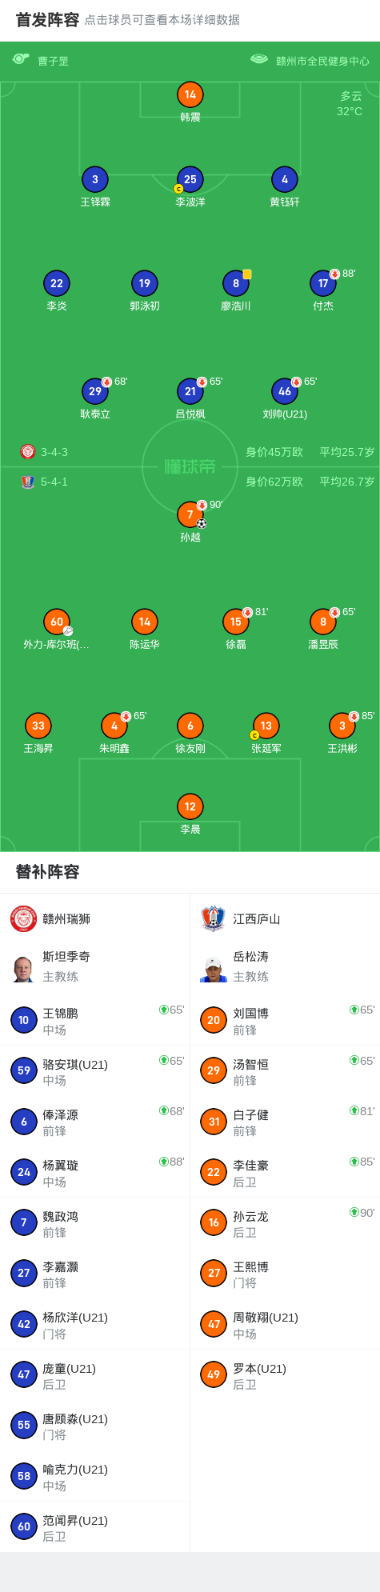This screenshot has height=1592, width=380.
Task: Click the 江西庐山 team crest logo
Action: tap(214, 918)
